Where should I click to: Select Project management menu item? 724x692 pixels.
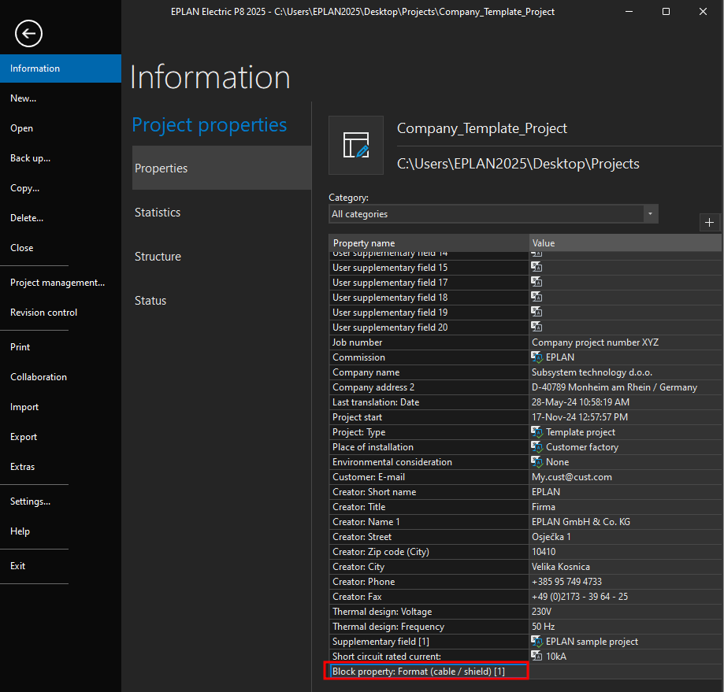58,283
